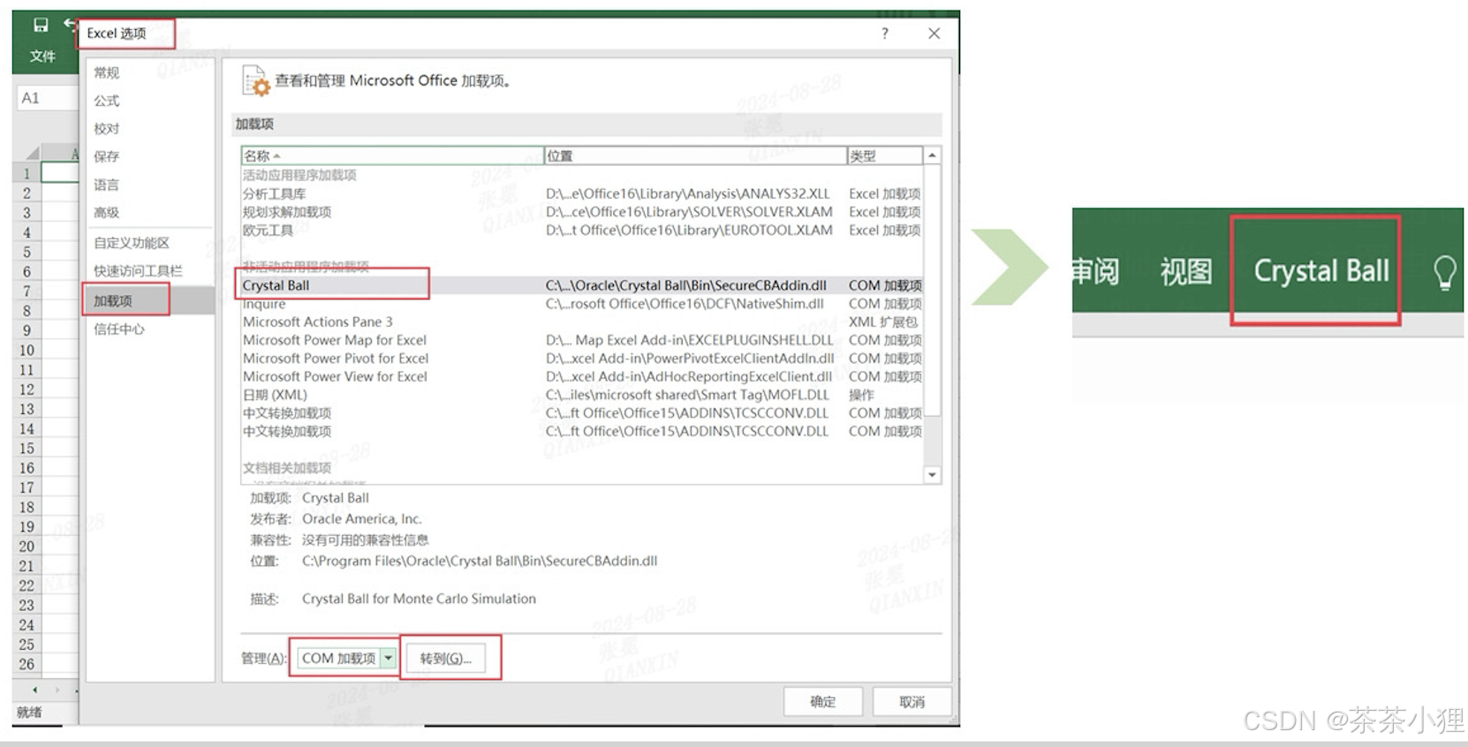This screenshot has height=747, width=1468.
Task: Select the 日期 (XML) add-in row
Action: pos(581,395)
